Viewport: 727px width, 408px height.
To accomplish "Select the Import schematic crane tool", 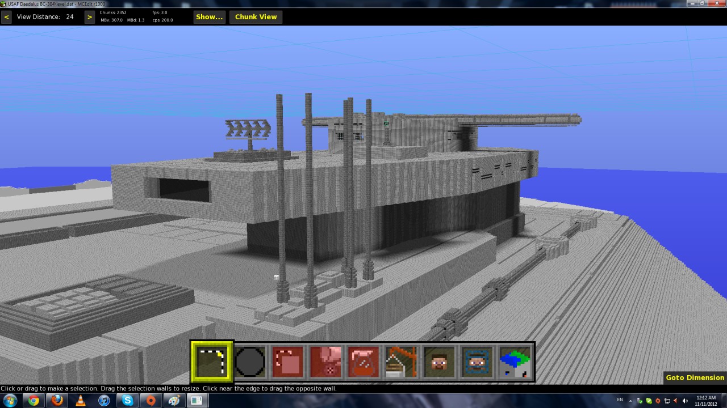I will pos(401,361).
